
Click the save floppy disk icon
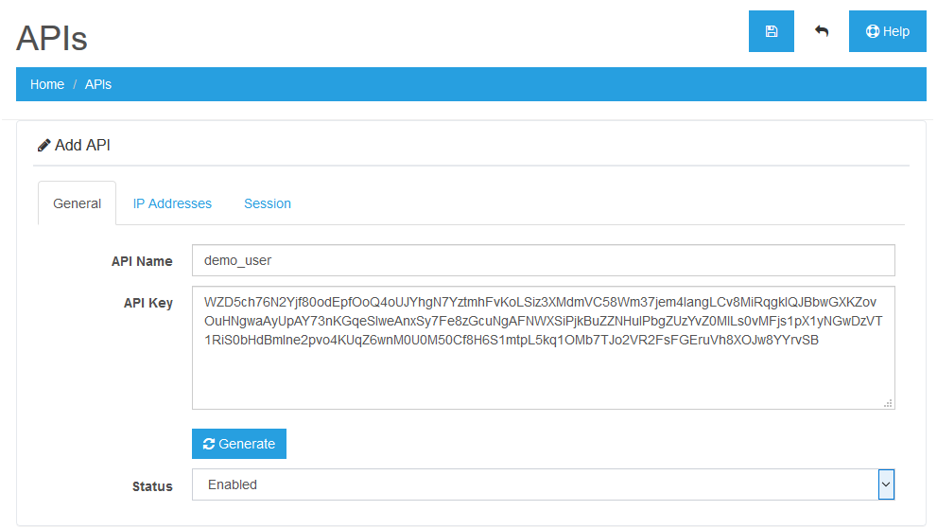coord(771,31)
